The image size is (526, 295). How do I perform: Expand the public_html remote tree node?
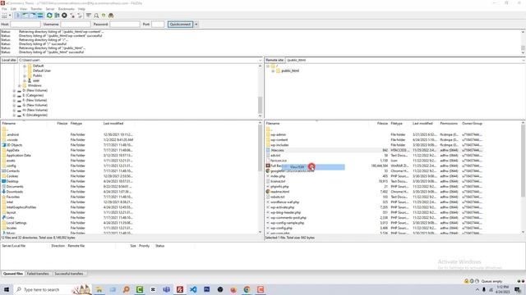[273, 71]
